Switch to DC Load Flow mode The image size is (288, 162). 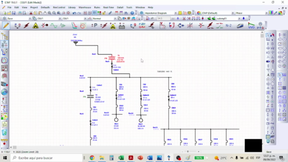(x=94, y=26)
